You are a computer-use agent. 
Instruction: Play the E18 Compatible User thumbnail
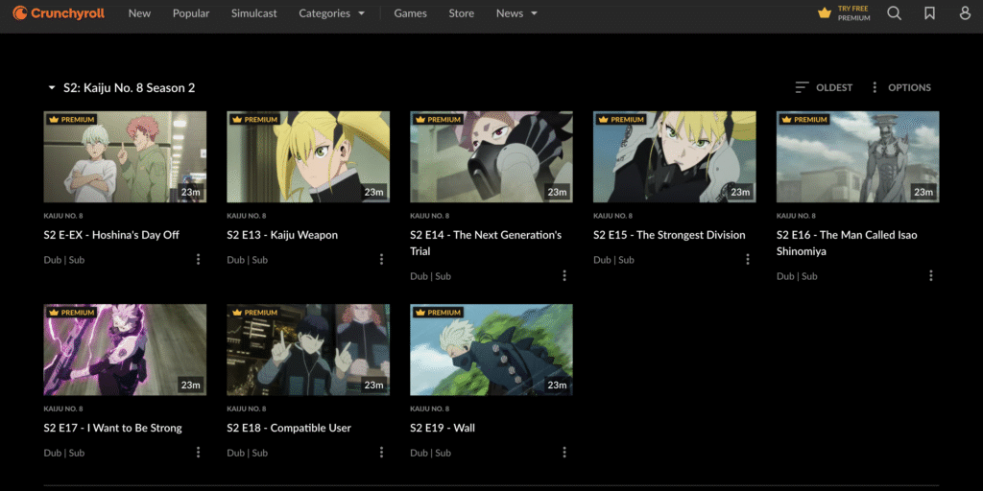[308, 349]
